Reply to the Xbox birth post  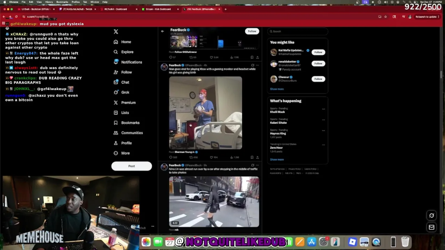tap(173, 157)
